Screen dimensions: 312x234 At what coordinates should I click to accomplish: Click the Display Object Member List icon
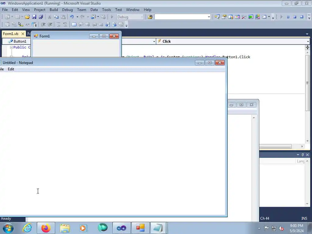click(7, 24)
